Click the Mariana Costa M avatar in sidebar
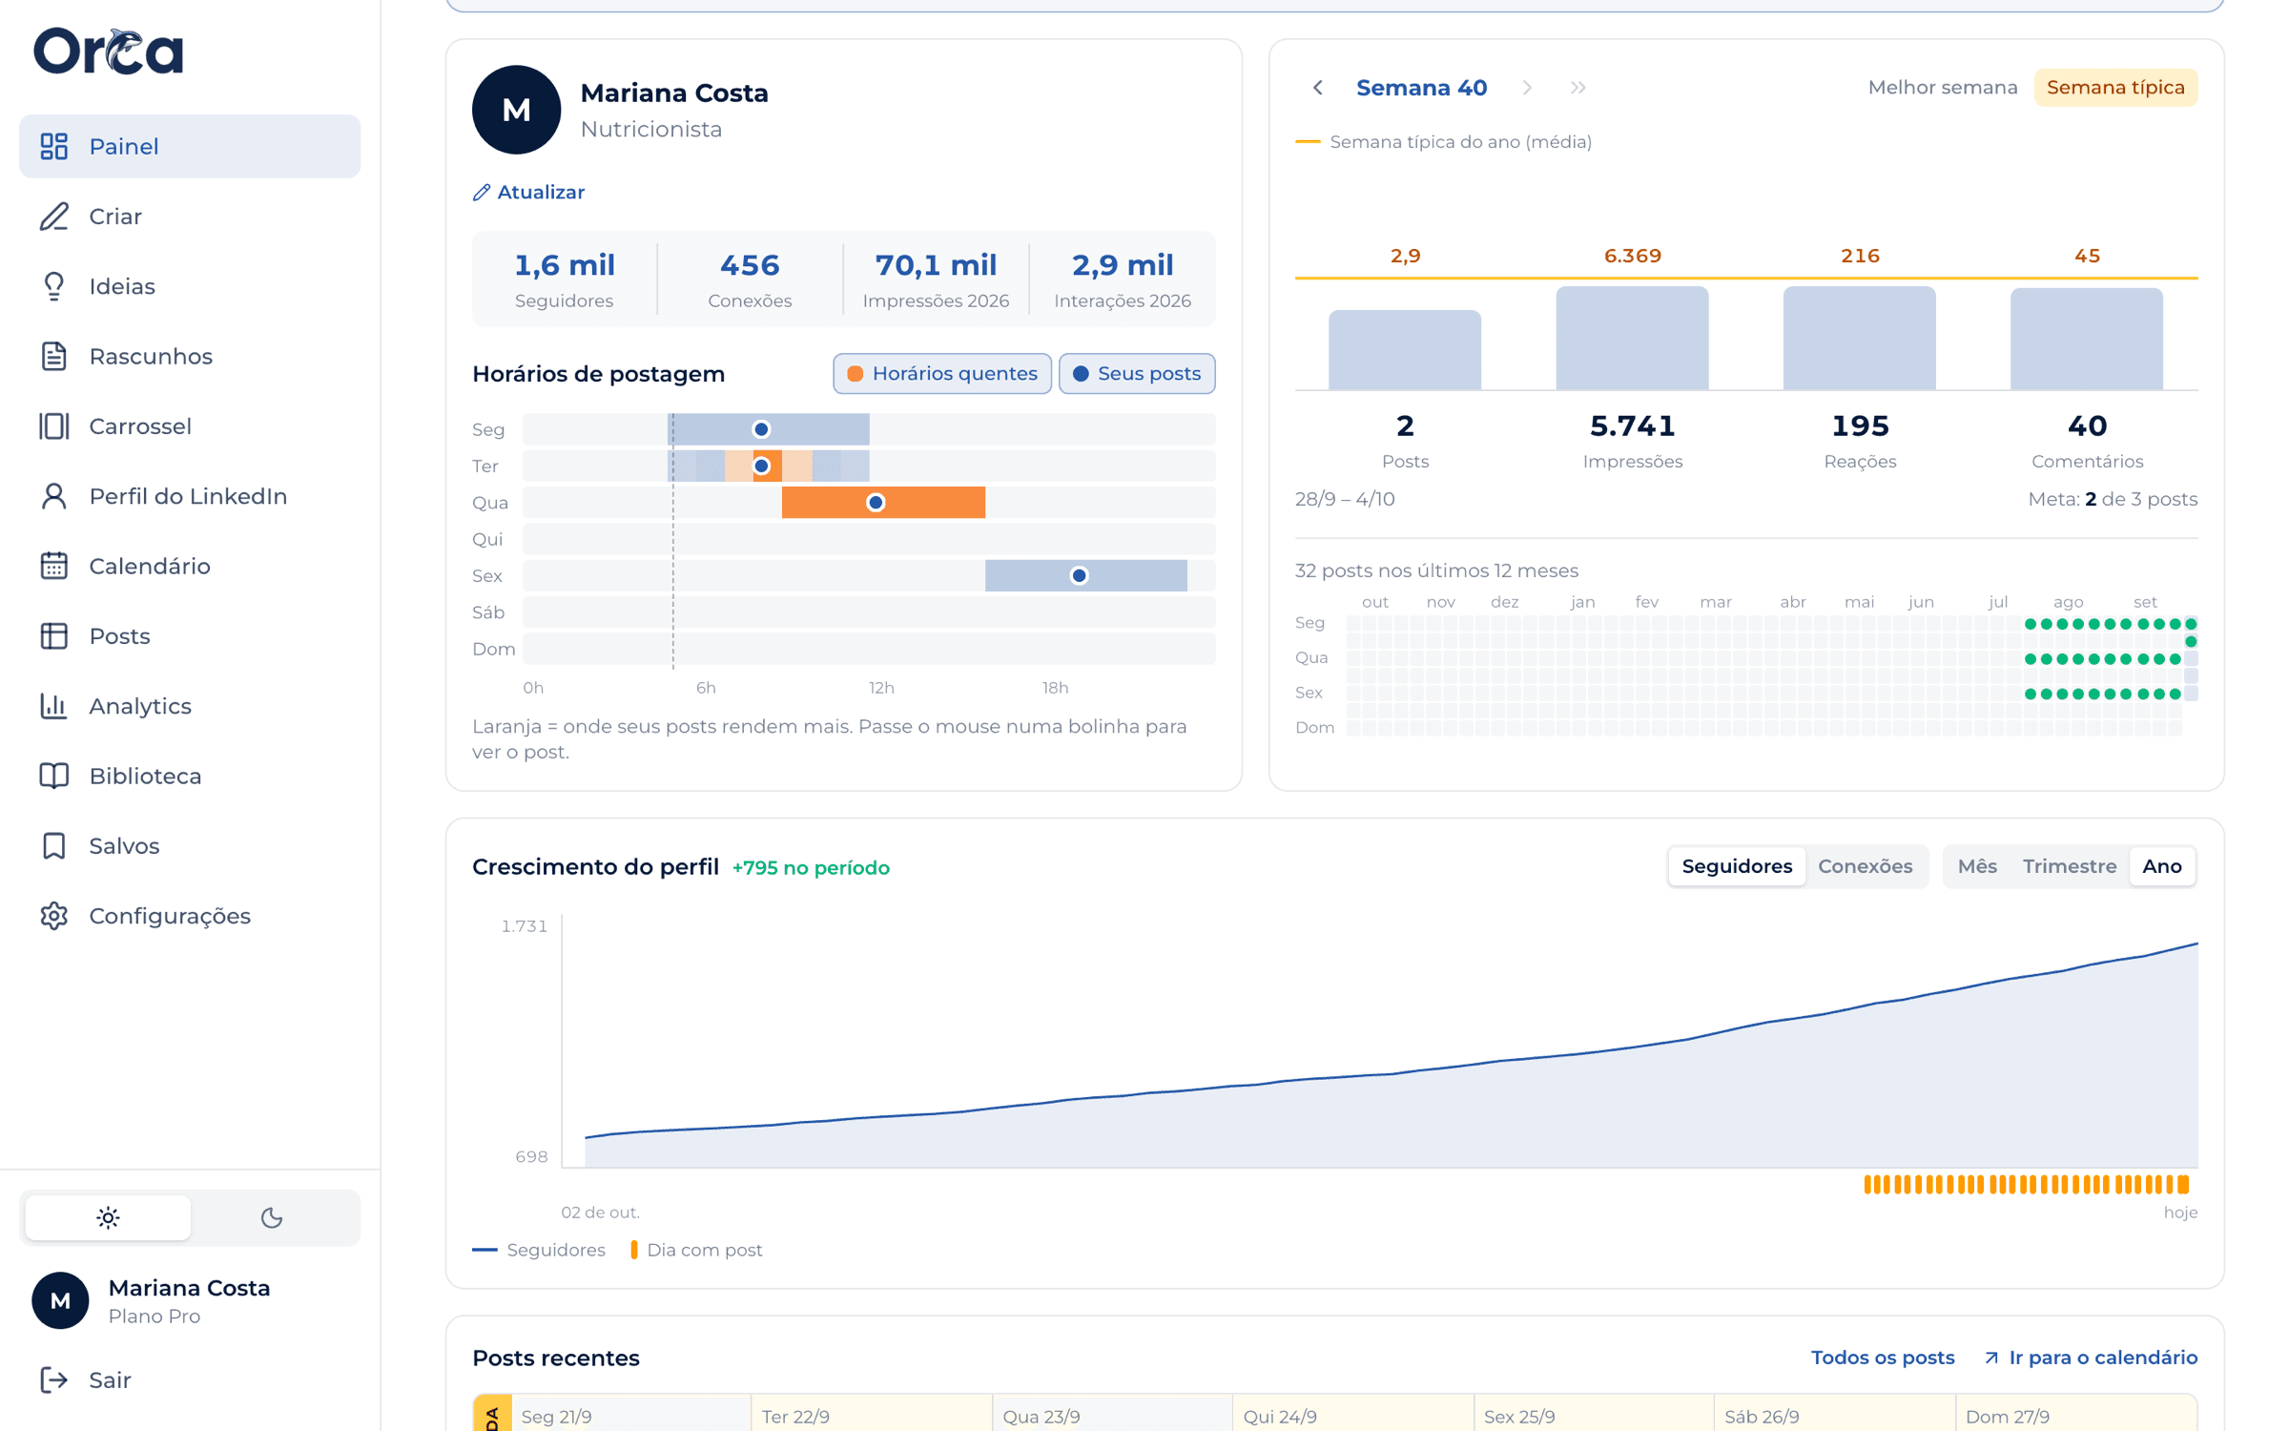 click(x=60, y=1300)
